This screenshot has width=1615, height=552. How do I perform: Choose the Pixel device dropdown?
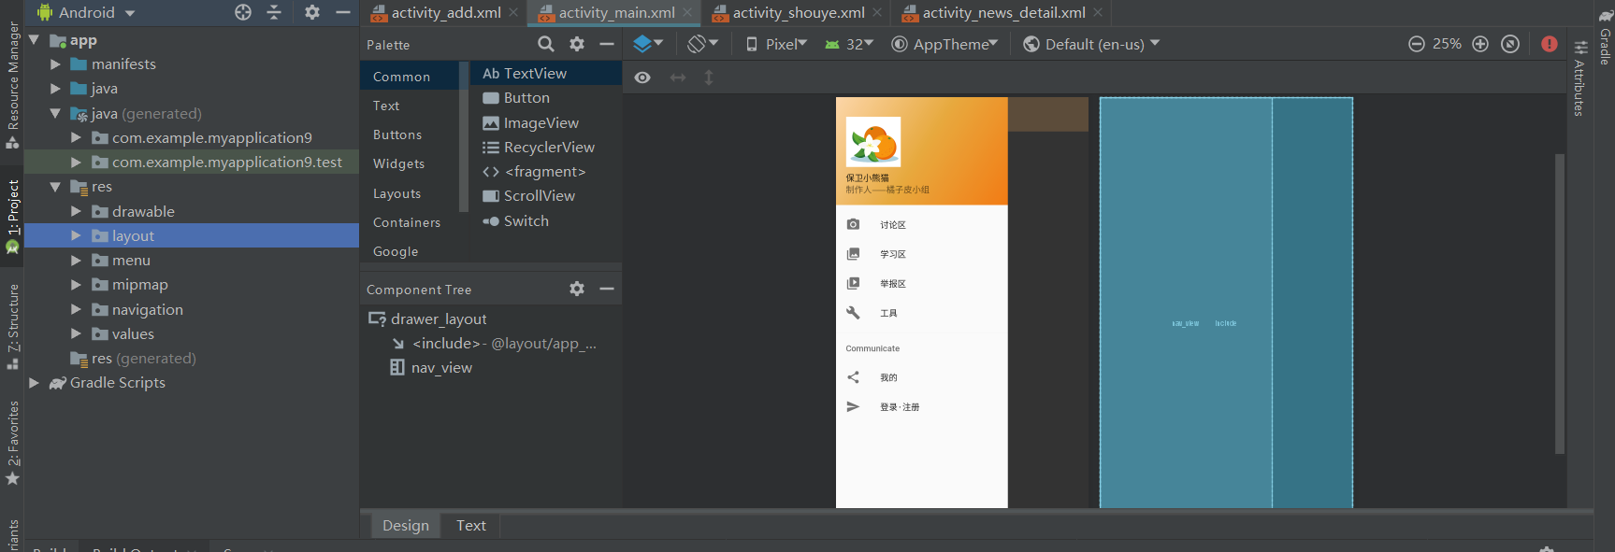coord(776,44)
